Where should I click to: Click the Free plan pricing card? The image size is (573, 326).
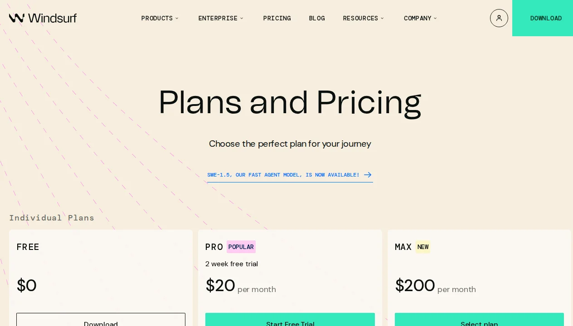[x=101, y=272]
